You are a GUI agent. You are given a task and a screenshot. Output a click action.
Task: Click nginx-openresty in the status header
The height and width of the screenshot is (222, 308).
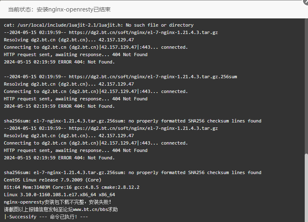tap(71, 9)
